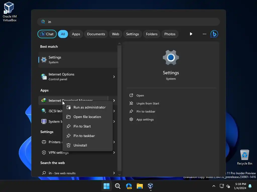Click the Search magnifier on the taskbar

point(118,186)
